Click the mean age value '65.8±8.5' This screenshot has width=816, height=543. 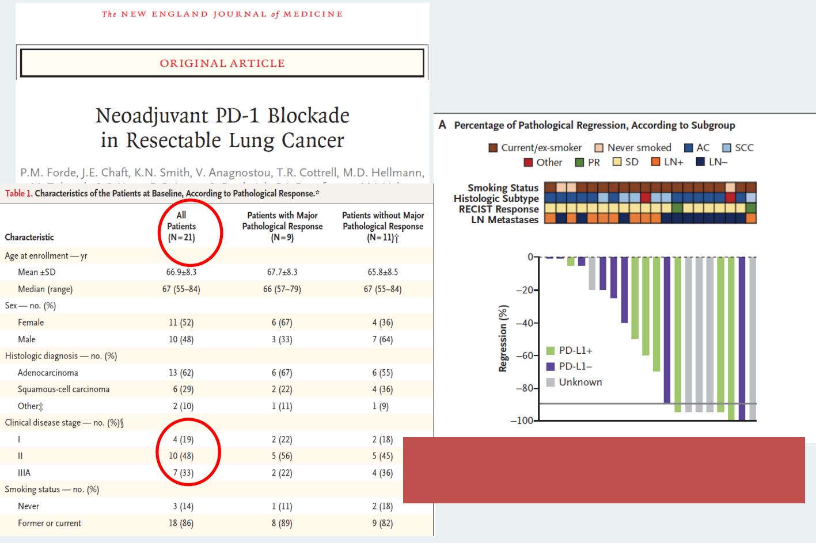coord(383,272)
